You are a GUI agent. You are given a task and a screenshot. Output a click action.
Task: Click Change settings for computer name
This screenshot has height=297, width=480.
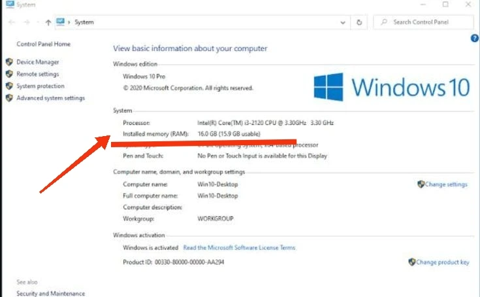click(x=446, y=184)
